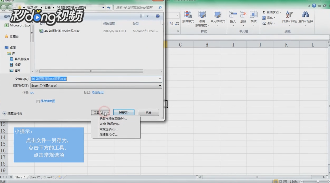Open the Save as type (保存类型) combo box
330x183 pixels.
coord(96,86)
